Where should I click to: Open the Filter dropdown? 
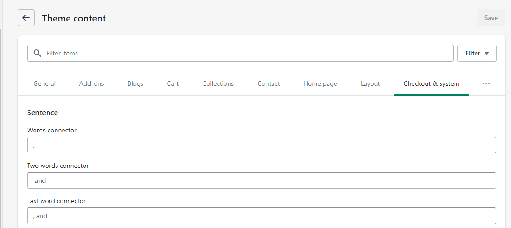click(x=477, y=53)
